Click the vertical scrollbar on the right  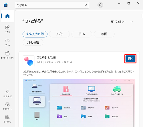click(x=142, y=16)
